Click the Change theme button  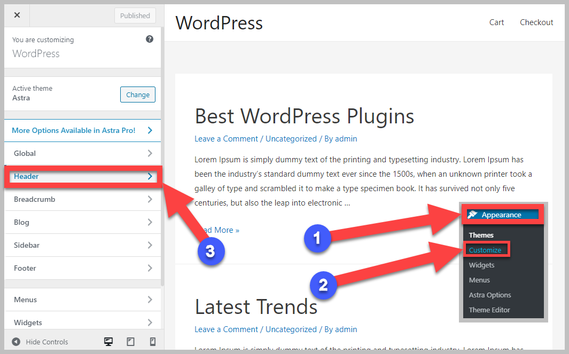(x=138, y=95)
